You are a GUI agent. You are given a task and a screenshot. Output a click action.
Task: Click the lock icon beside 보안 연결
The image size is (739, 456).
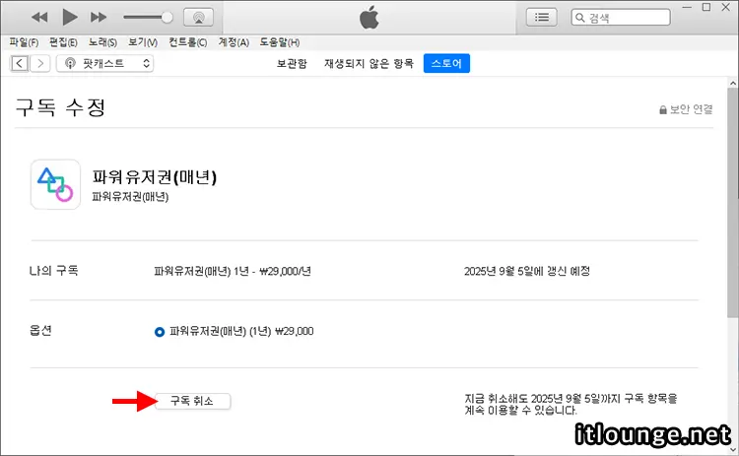coord(663,109)
